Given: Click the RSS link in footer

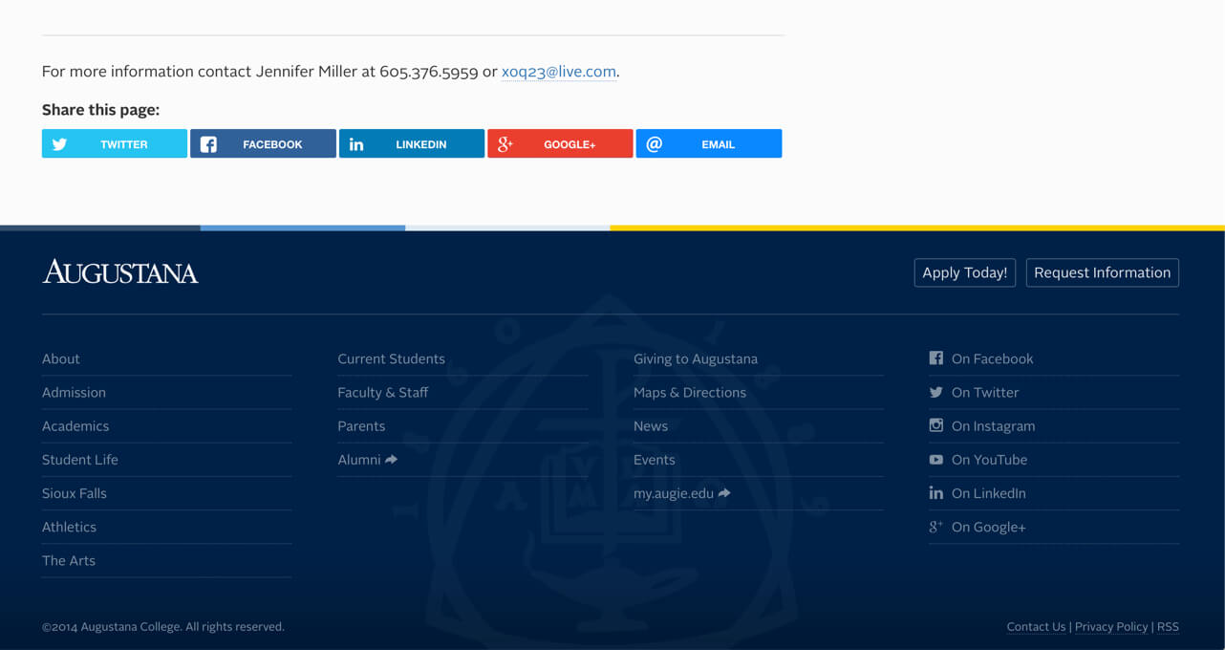Looking at the screenshot, I should point(1168,627).
